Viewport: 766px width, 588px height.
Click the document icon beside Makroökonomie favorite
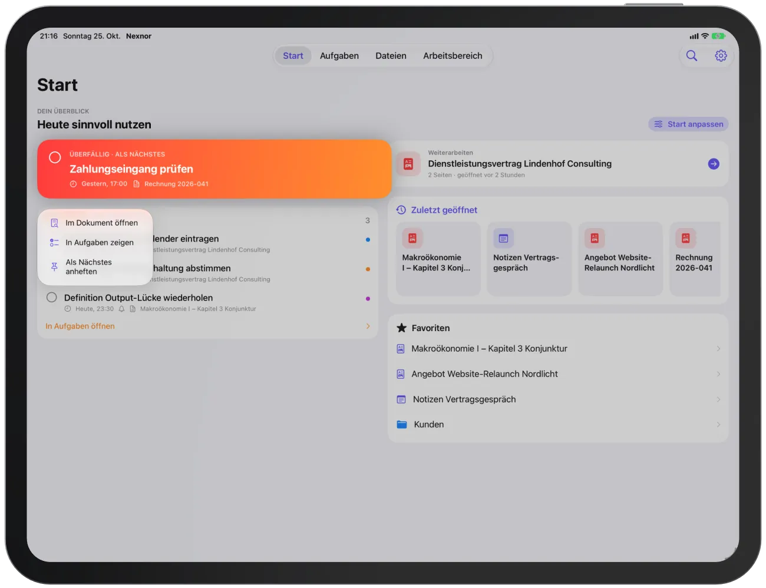pyautogui.click(x=401, y=349)
